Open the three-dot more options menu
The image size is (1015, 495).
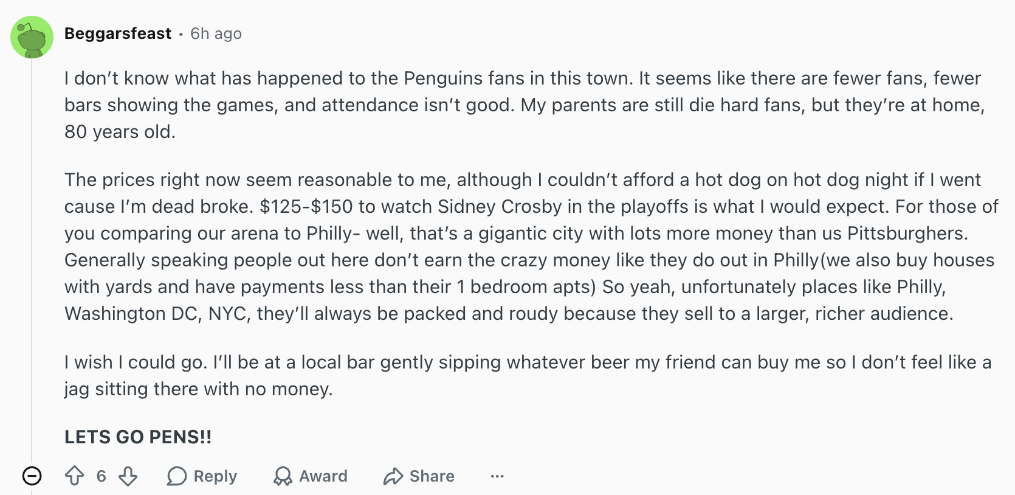point(497,476)
